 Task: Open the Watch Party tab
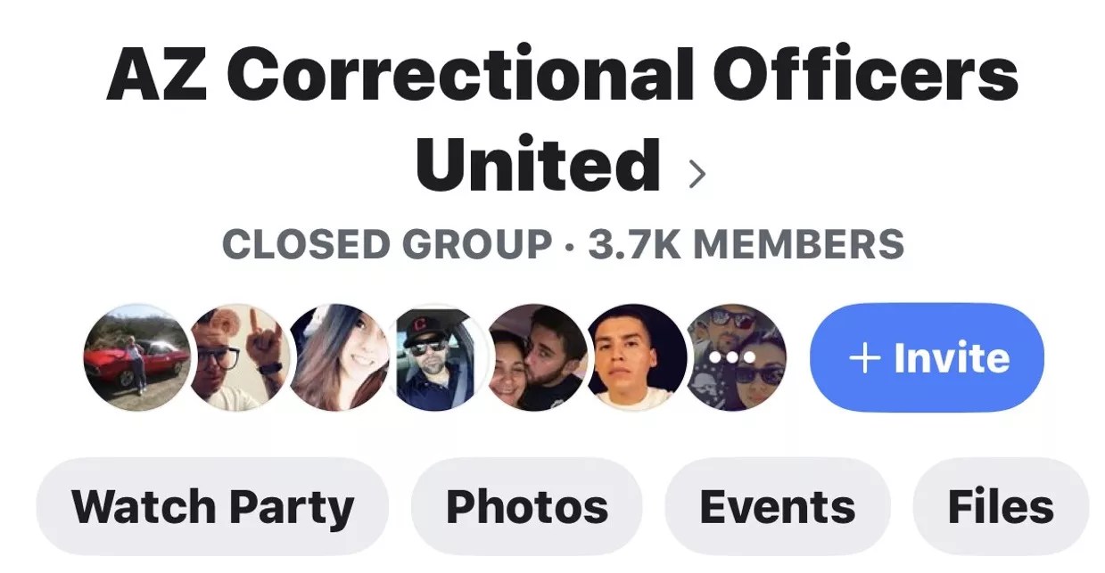click(x=212, y=507)
